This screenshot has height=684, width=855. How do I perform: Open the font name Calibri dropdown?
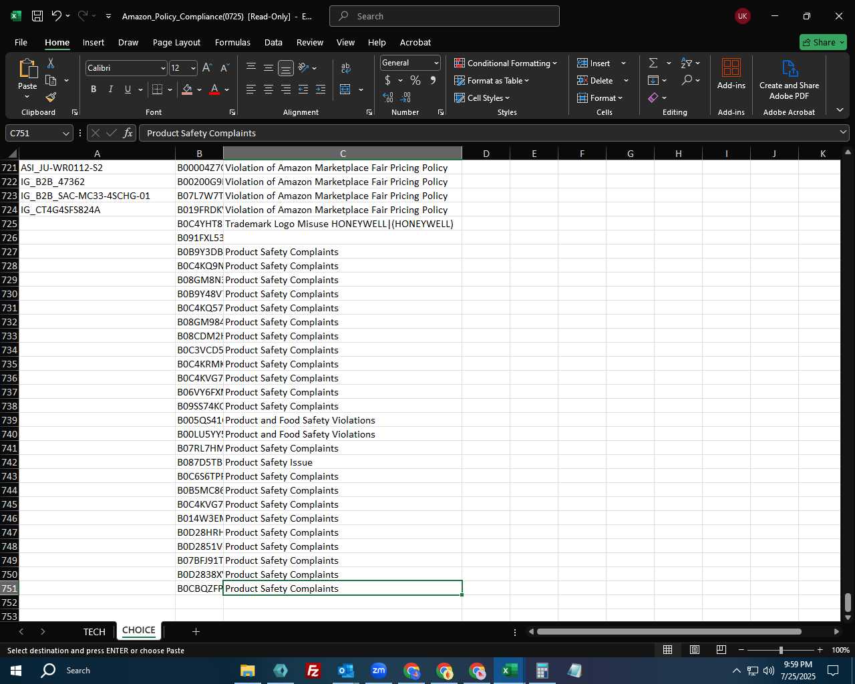pyautogui.click(x=163, y=68)
